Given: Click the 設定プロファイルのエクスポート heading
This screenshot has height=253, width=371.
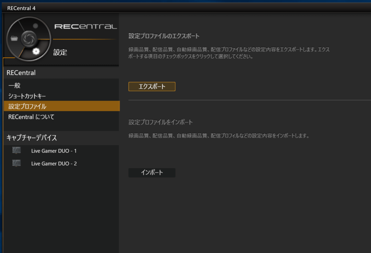Looking at the screenshot, I should pos(164,36).
